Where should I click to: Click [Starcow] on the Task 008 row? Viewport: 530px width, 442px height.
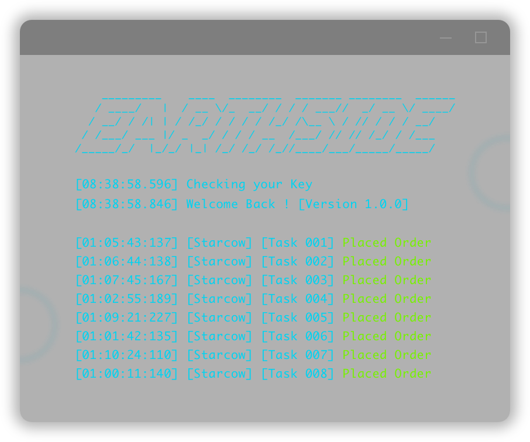tap(220, 374)
